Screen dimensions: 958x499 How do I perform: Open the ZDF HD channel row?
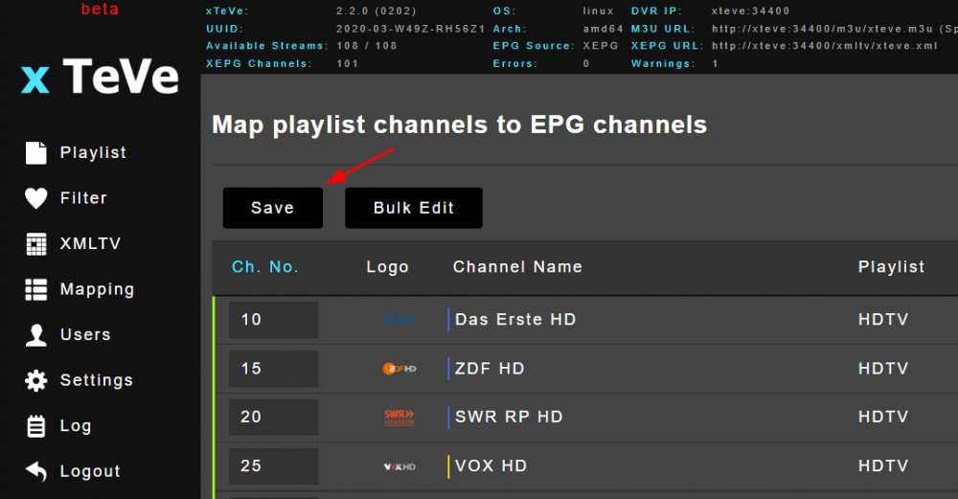pos(490,369)
